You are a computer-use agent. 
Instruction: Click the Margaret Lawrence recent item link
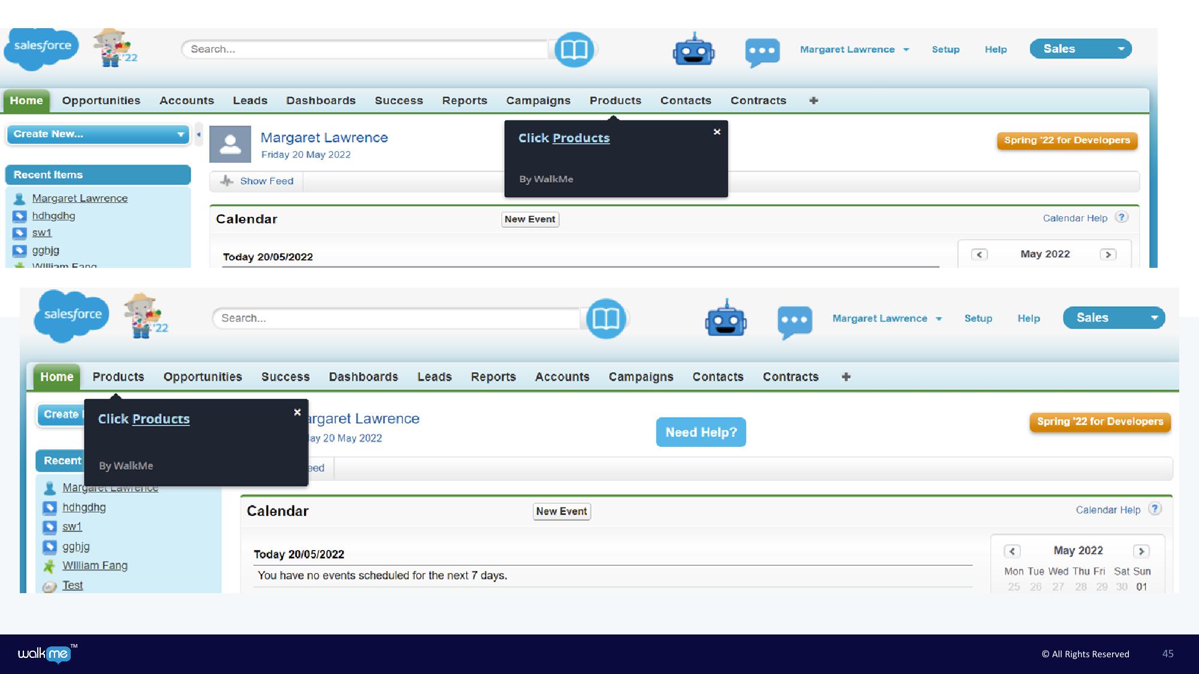79,198
